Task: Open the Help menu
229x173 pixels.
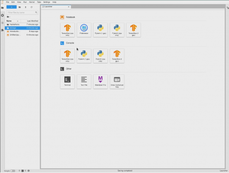Action: (54, 2)
